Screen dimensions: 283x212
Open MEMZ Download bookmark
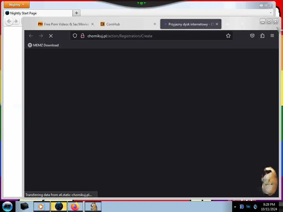click(43, 45)
